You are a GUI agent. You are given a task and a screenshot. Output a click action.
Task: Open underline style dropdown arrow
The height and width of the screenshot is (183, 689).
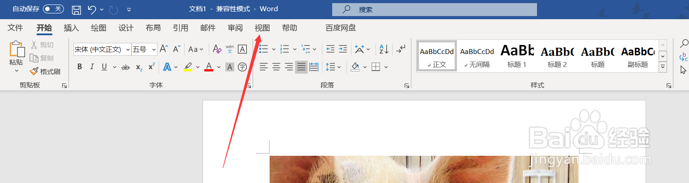(114, 67)
